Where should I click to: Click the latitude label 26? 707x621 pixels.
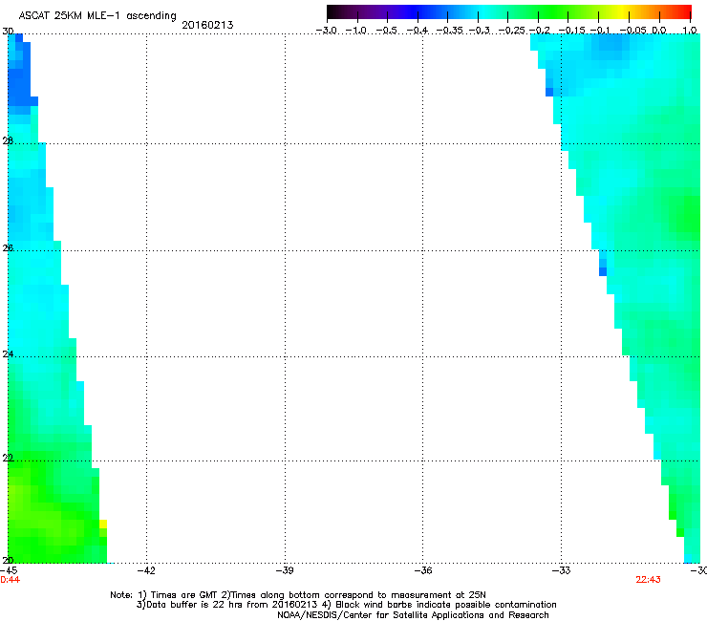[x=8, y=247]
